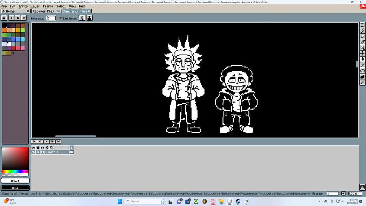
Task: Click the sort palette arrow icon
Action: pos(11,18)
